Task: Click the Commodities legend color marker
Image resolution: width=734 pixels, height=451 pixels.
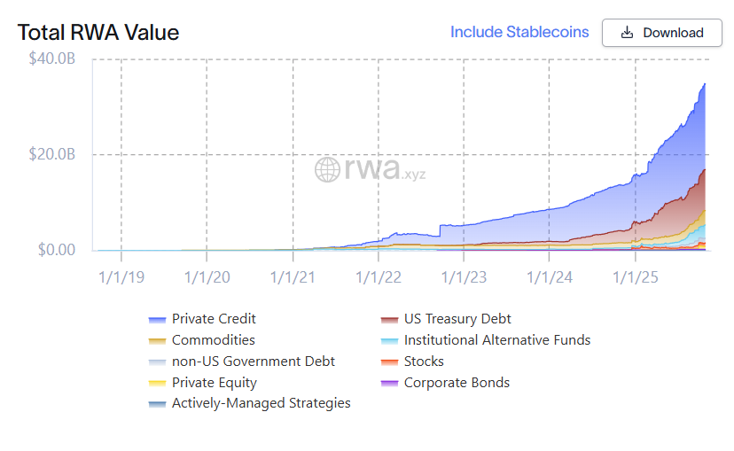Action: 157,341
